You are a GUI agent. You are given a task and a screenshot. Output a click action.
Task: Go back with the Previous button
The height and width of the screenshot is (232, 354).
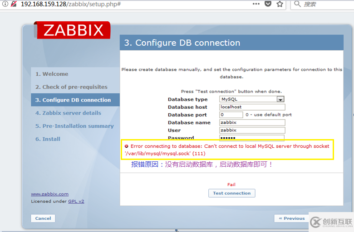point(292,218)
